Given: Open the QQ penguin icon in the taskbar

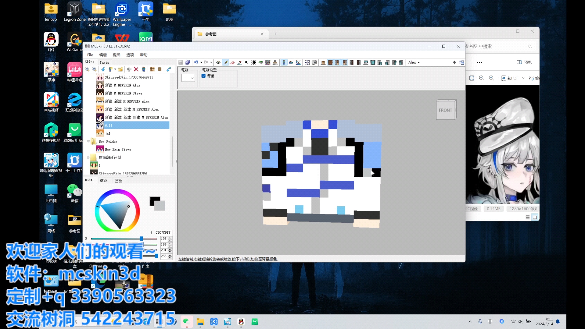Looking at the screenshot, I should click(241, 322).
